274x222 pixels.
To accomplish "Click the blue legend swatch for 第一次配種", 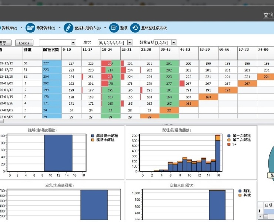I will [230, 136].
